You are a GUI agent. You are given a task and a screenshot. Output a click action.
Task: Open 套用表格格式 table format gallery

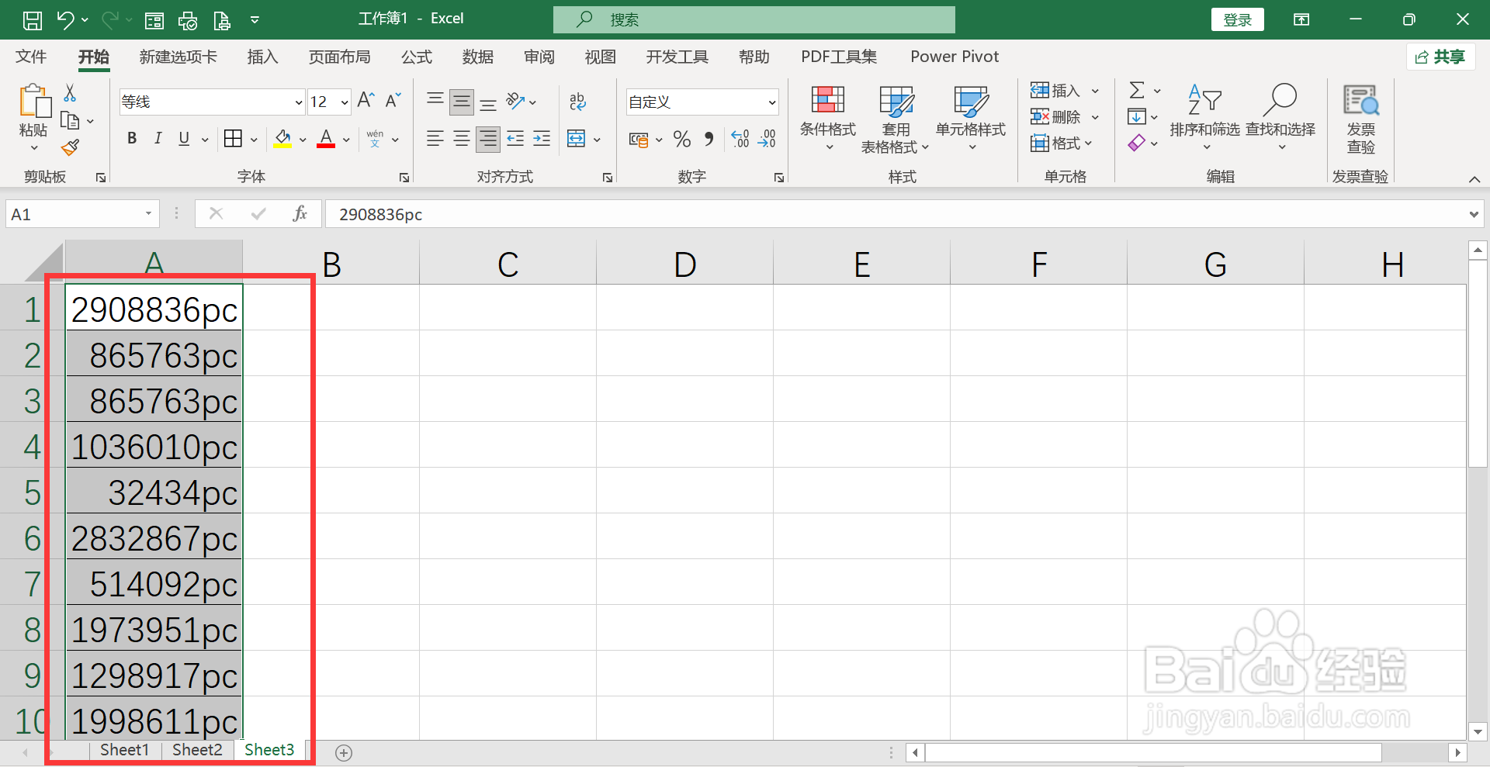tap(895, 119)
